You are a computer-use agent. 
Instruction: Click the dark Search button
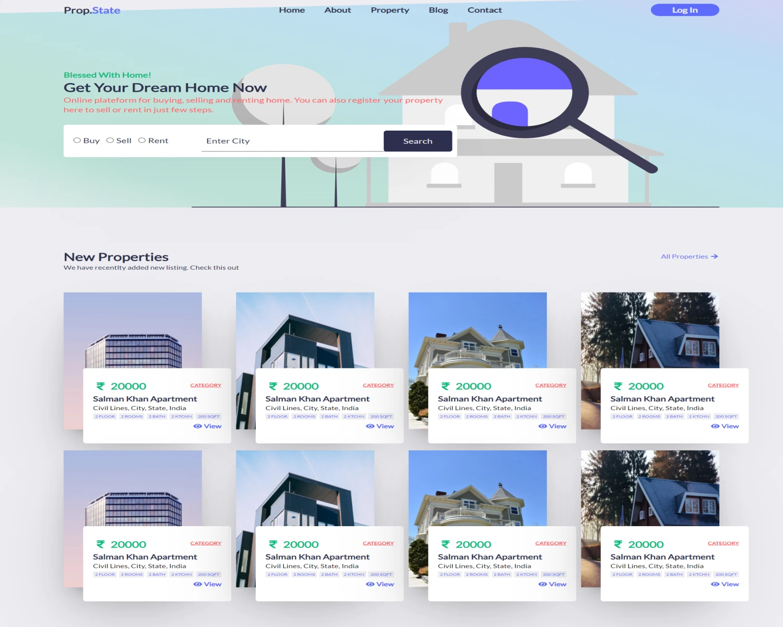418,141
